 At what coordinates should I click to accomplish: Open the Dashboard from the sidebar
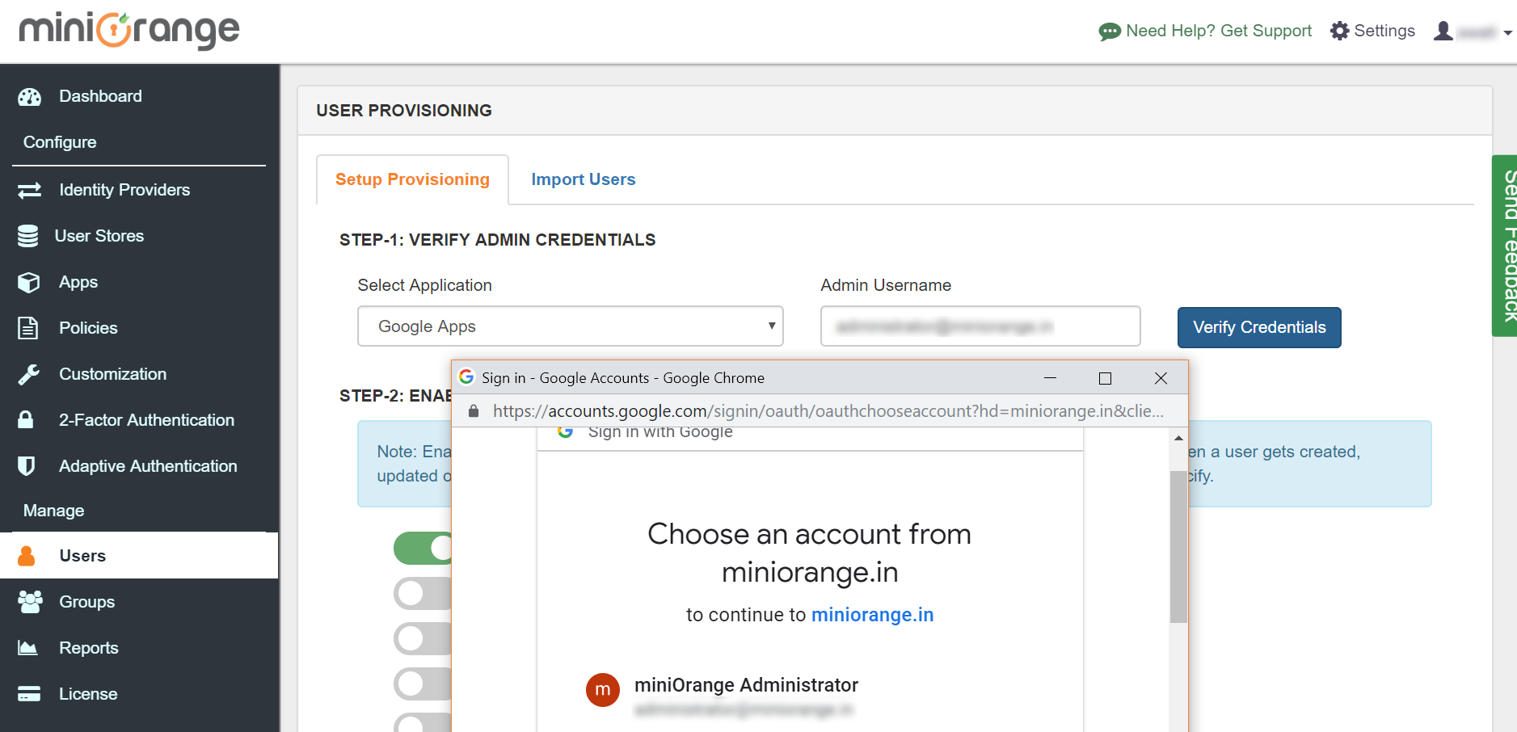click(100, 96)
